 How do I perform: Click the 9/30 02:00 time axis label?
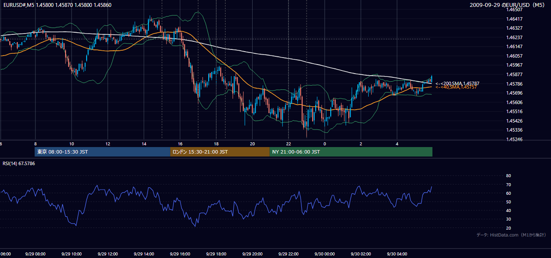click(x=361, y=254)
